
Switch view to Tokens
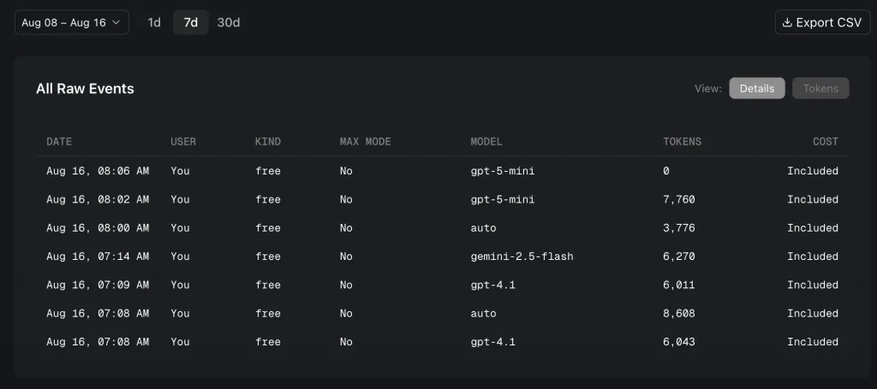820,88
